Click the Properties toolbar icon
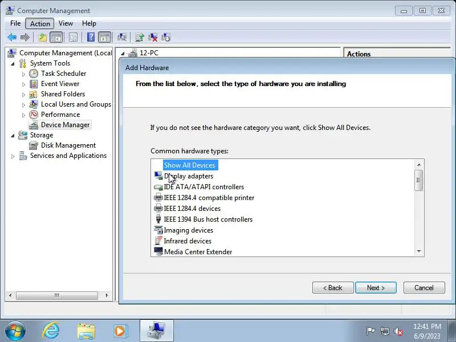The height and width of the screenshot is (342, 456). (73, 37)
